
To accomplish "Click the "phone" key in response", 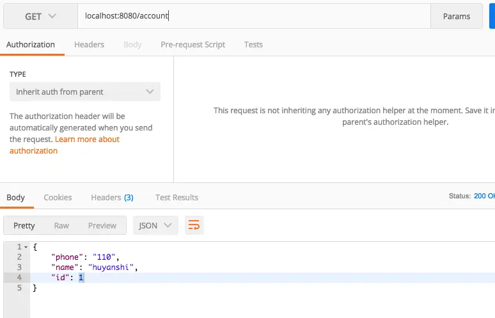I will tap(67, 257).
